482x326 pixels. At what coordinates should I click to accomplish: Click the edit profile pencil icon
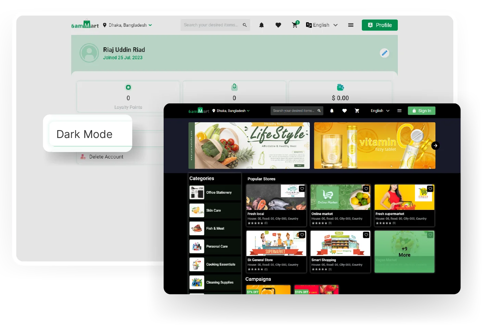[x=384, y=53]
